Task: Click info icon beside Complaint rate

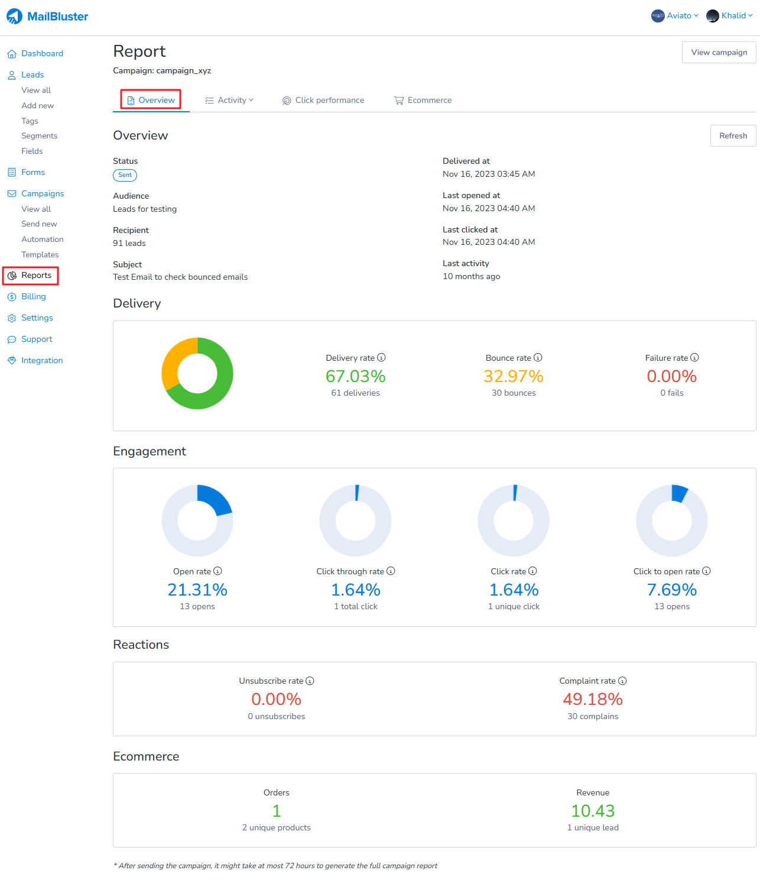Action: pyautogui.click(x=622, y=681)
